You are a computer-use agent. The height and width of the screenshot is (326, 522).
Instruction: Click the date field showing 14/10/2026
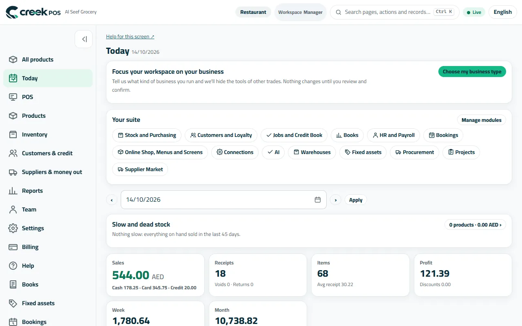coord(223,200)
